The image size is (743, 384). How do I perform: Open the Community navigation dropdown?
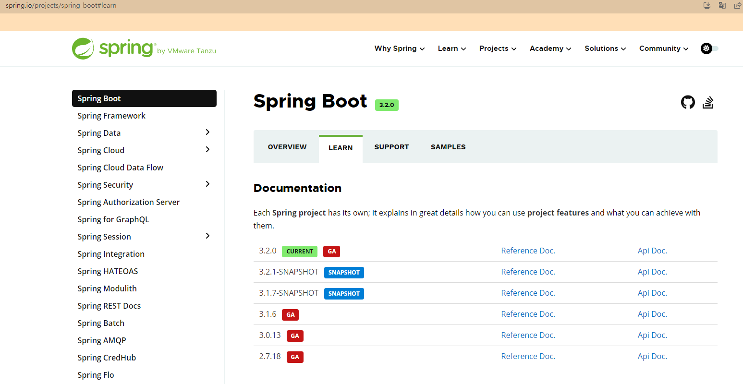click(x=664, y=48)
